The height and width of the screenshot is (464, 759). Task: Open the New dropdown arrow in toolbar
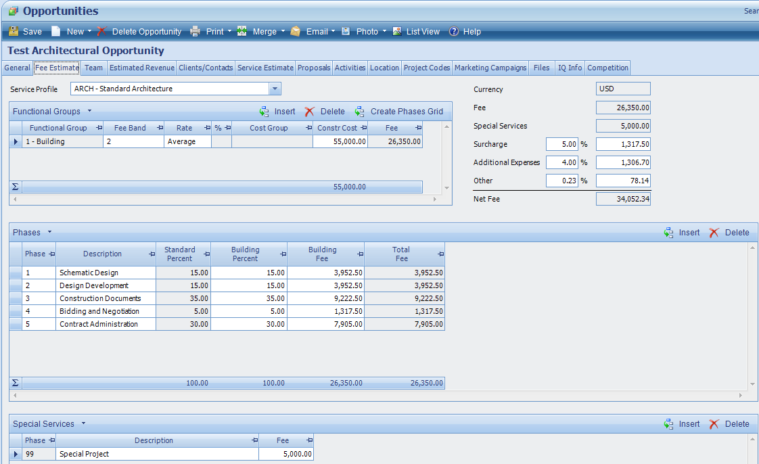(89, 31)
